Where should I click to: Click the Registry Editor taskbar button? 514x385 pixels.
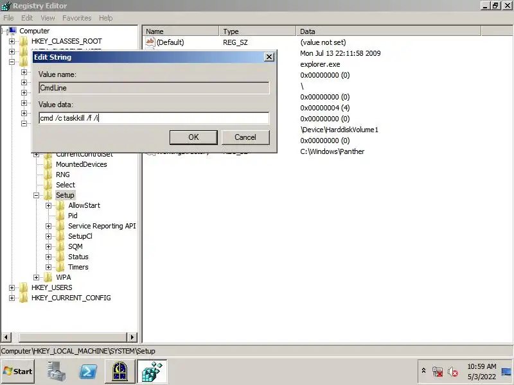point(152,372)
